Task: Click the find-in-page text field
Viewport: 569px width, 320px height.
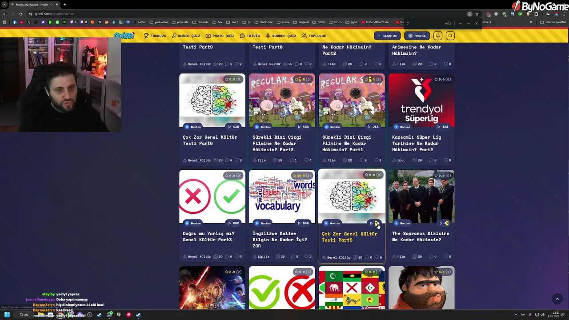Action: click(x=425, y=24)
